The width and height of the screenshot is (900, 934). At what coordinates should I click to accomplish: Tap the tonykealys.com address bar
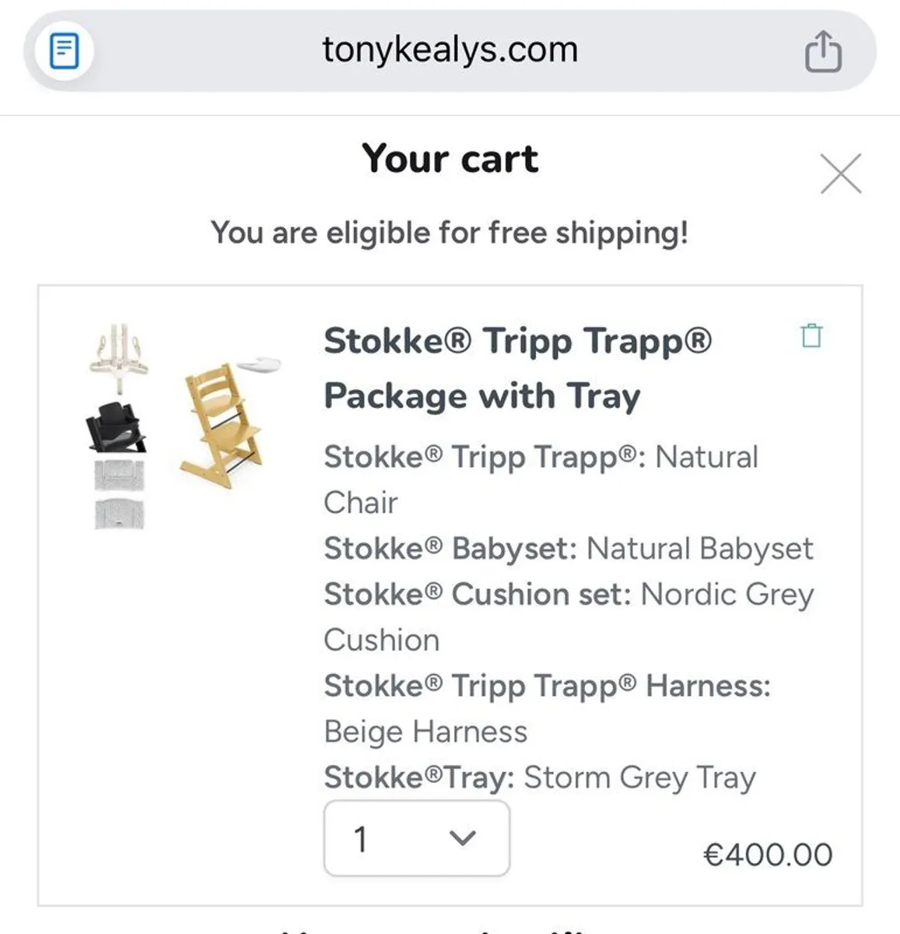coord(450,50)
